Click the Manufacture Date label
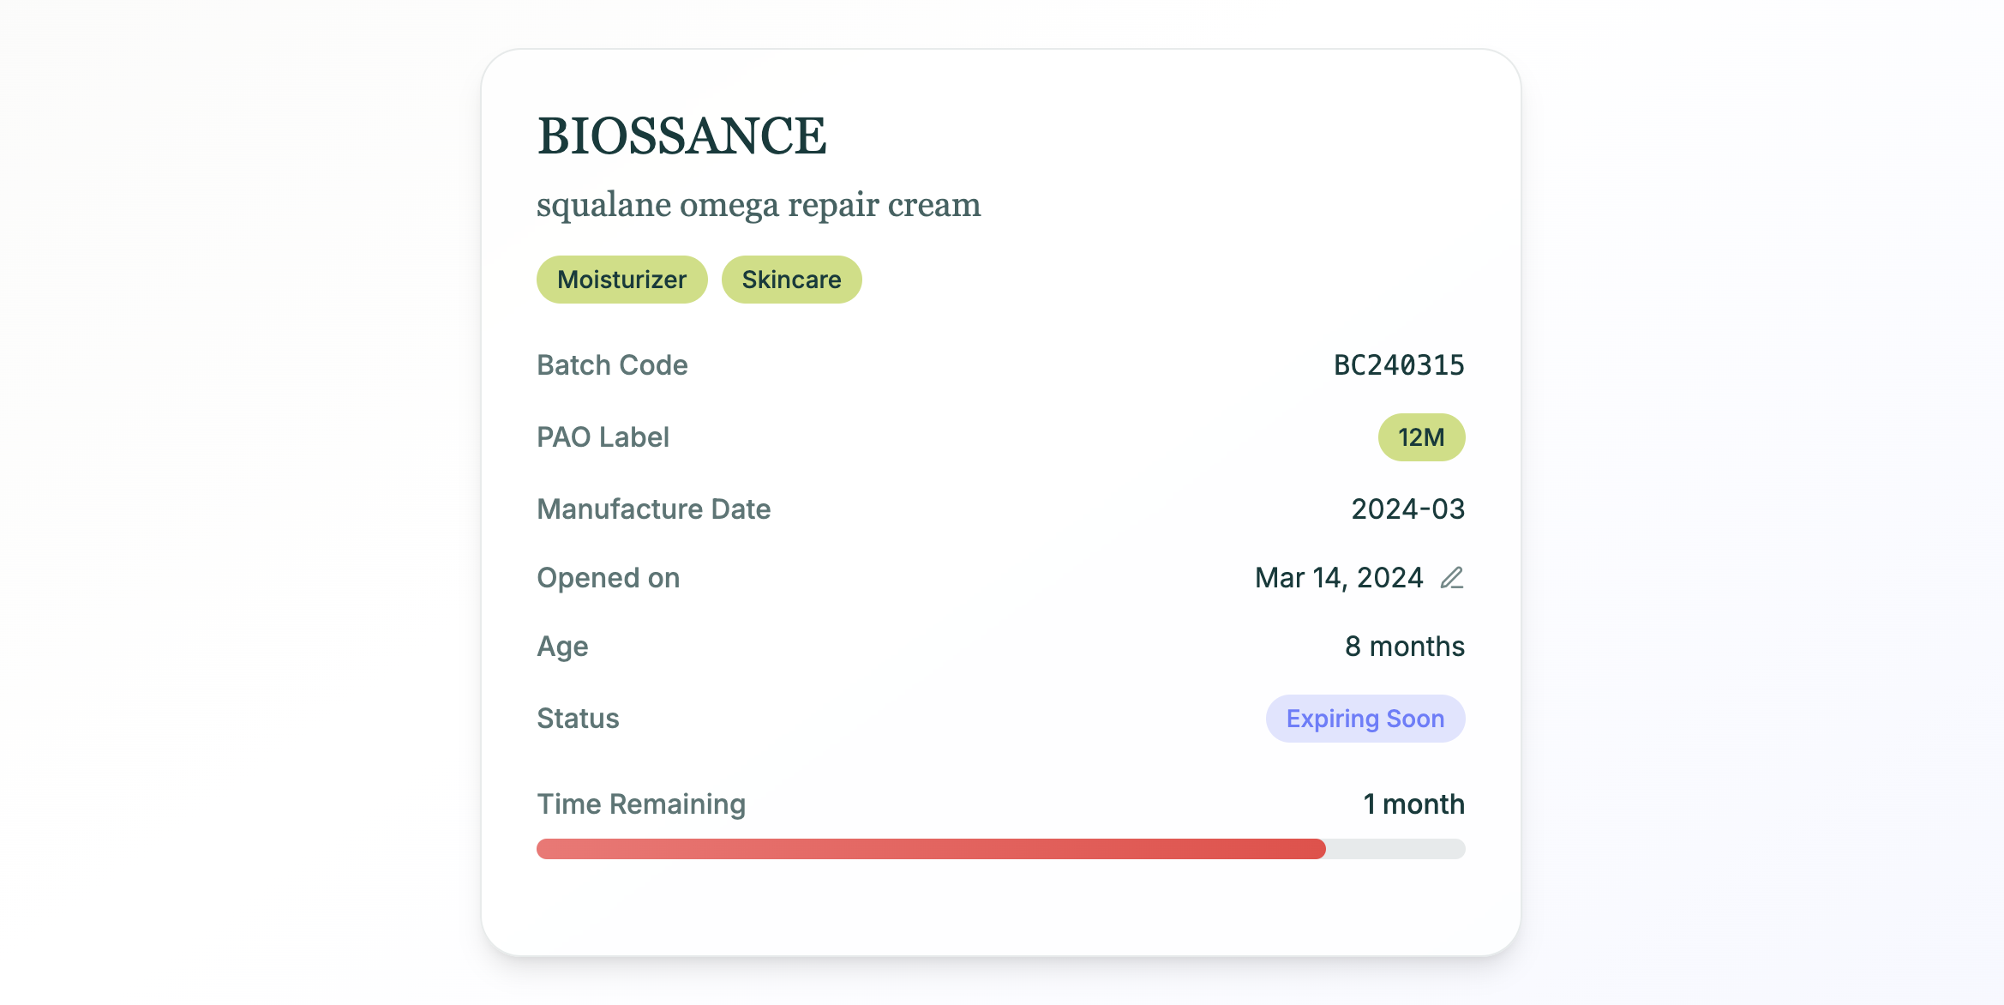The image size is (2004, 1005). 653,509
